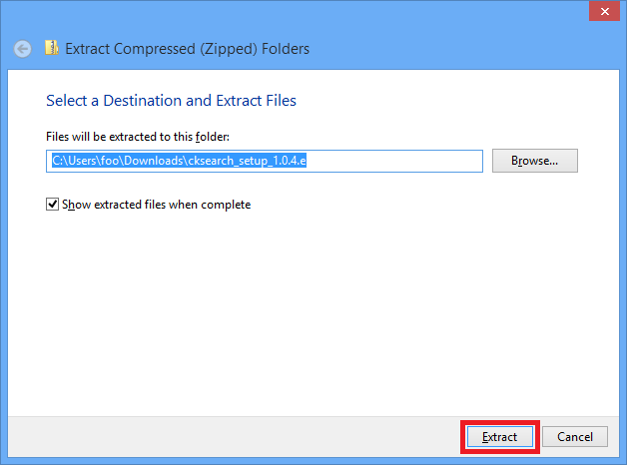Click inside the destination folder path field
This screenshot has height=465, width=627.
399,161
